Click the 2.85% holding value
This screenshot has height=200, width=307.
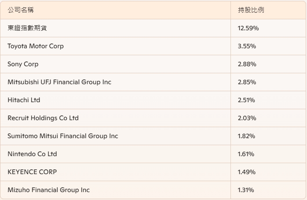point(247,82)
